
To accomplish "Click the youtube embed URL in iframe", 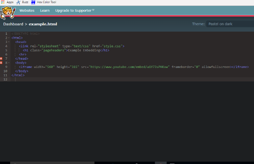I will 129,67.
